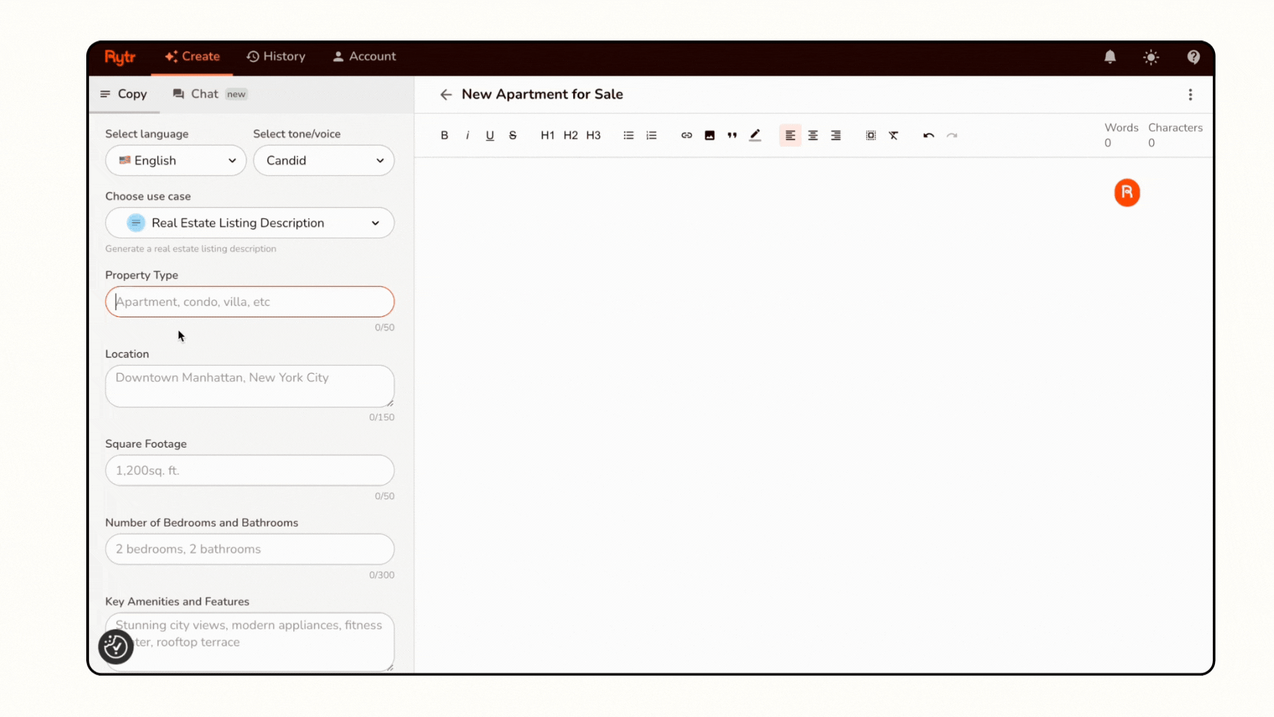This screenshot has width=1274, height=717.
Task: Switch to the Chat tab
Action: (x=204, y=94)
